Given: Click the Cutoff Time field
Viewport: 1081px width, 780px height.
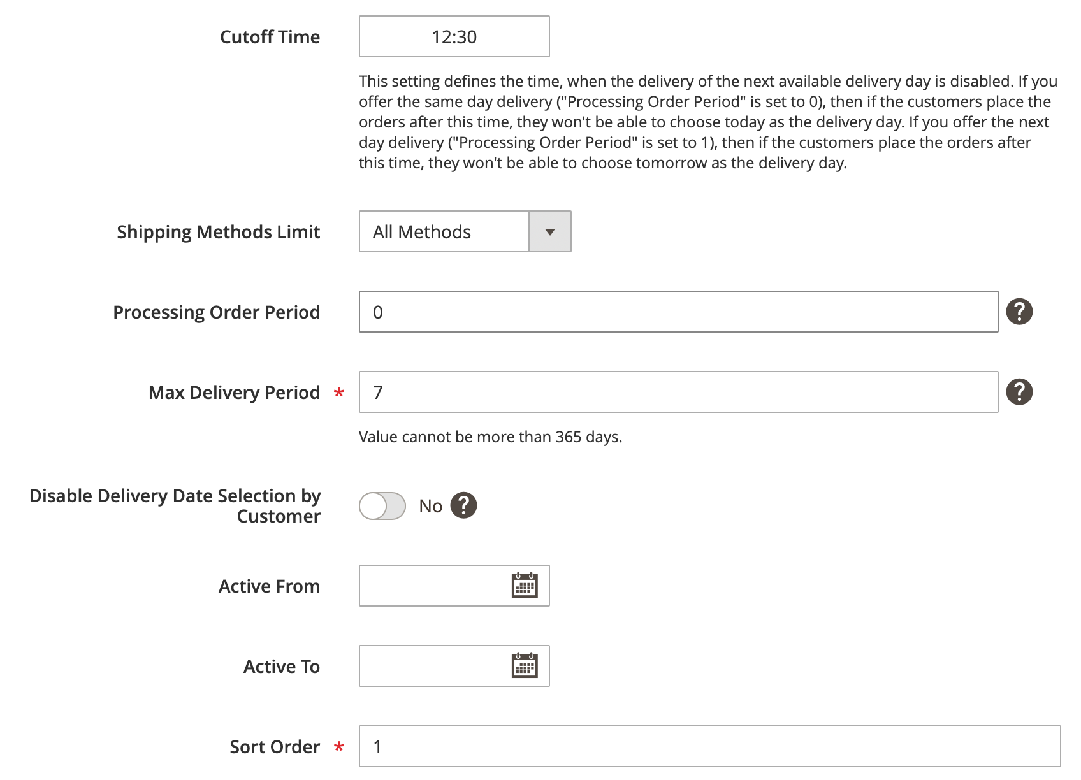Looking at the screenshot, I should click(x=454, y=36).
